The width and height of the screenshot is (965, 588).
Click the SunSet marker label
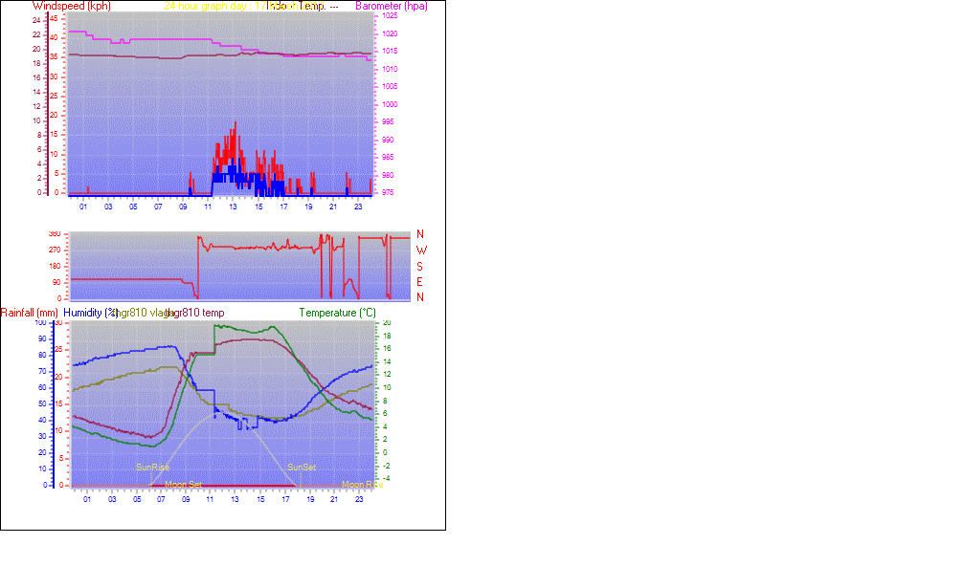click(302, 468)
